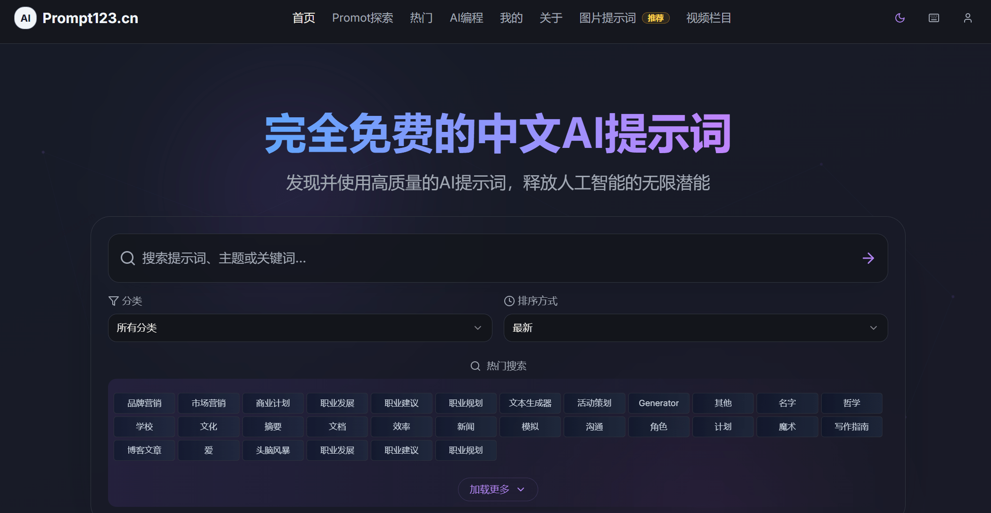Screen dimensions: 991x513
Task: Open AI编程 nav item
Action: coord(466,18)
